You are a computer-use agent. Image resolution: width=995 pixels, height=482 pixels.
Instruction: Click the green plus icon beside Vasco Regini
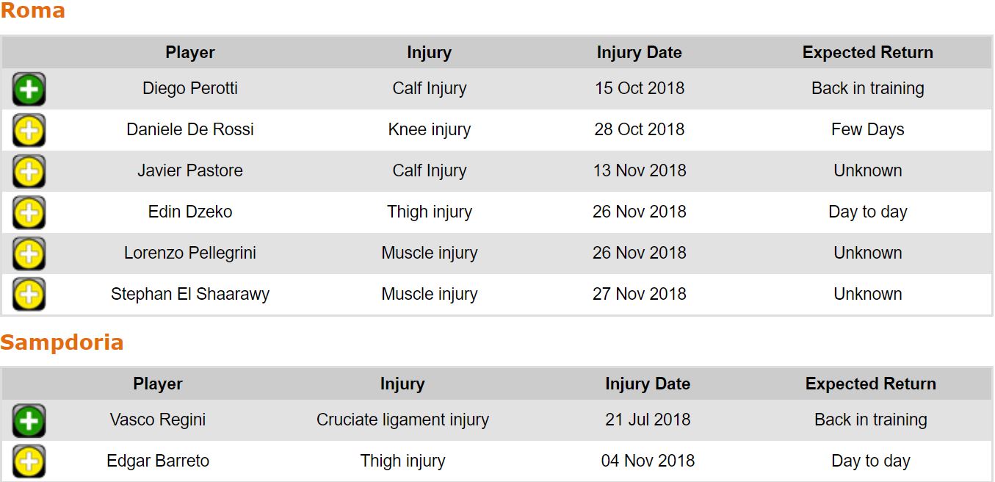(29, 421)
